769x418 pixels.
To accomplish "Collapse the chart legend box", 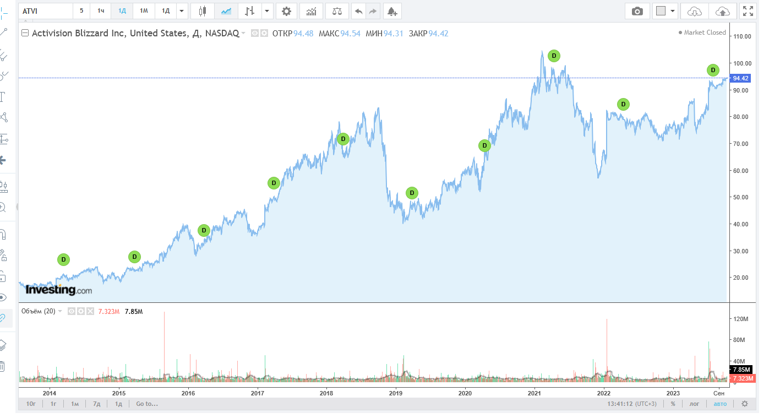I will tap(25, 33).
